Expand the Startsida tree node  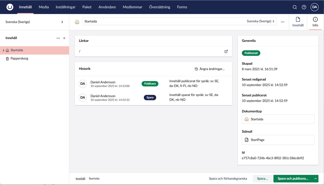click(x=3, y=50)
